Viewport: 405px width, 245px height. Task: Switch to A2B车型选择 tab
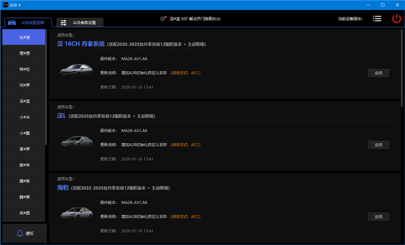point(27,23)
